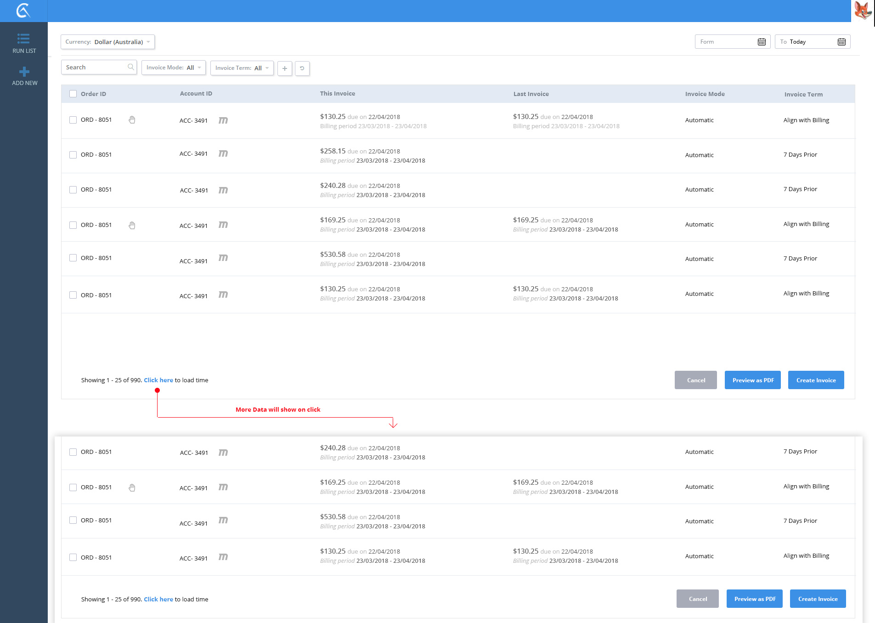Check the $258.15 invoice row checkbox
875x623 pixels.
pos(73,155)
